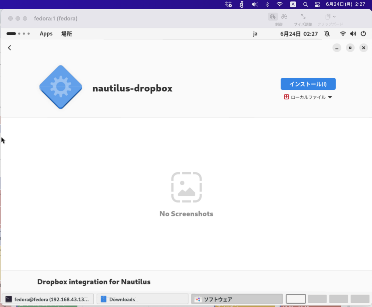Click the サイズ調整 scaling icon
The width and height of the screenshot is (372, 307).
pos(303,17)
